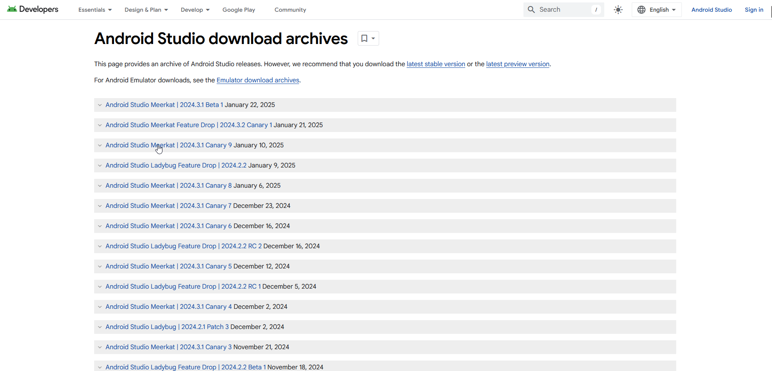Expand chevron for Meerkat 2024.3.1 Beta 1
This screenshot has height=371, width=772.
coord(100,105)
